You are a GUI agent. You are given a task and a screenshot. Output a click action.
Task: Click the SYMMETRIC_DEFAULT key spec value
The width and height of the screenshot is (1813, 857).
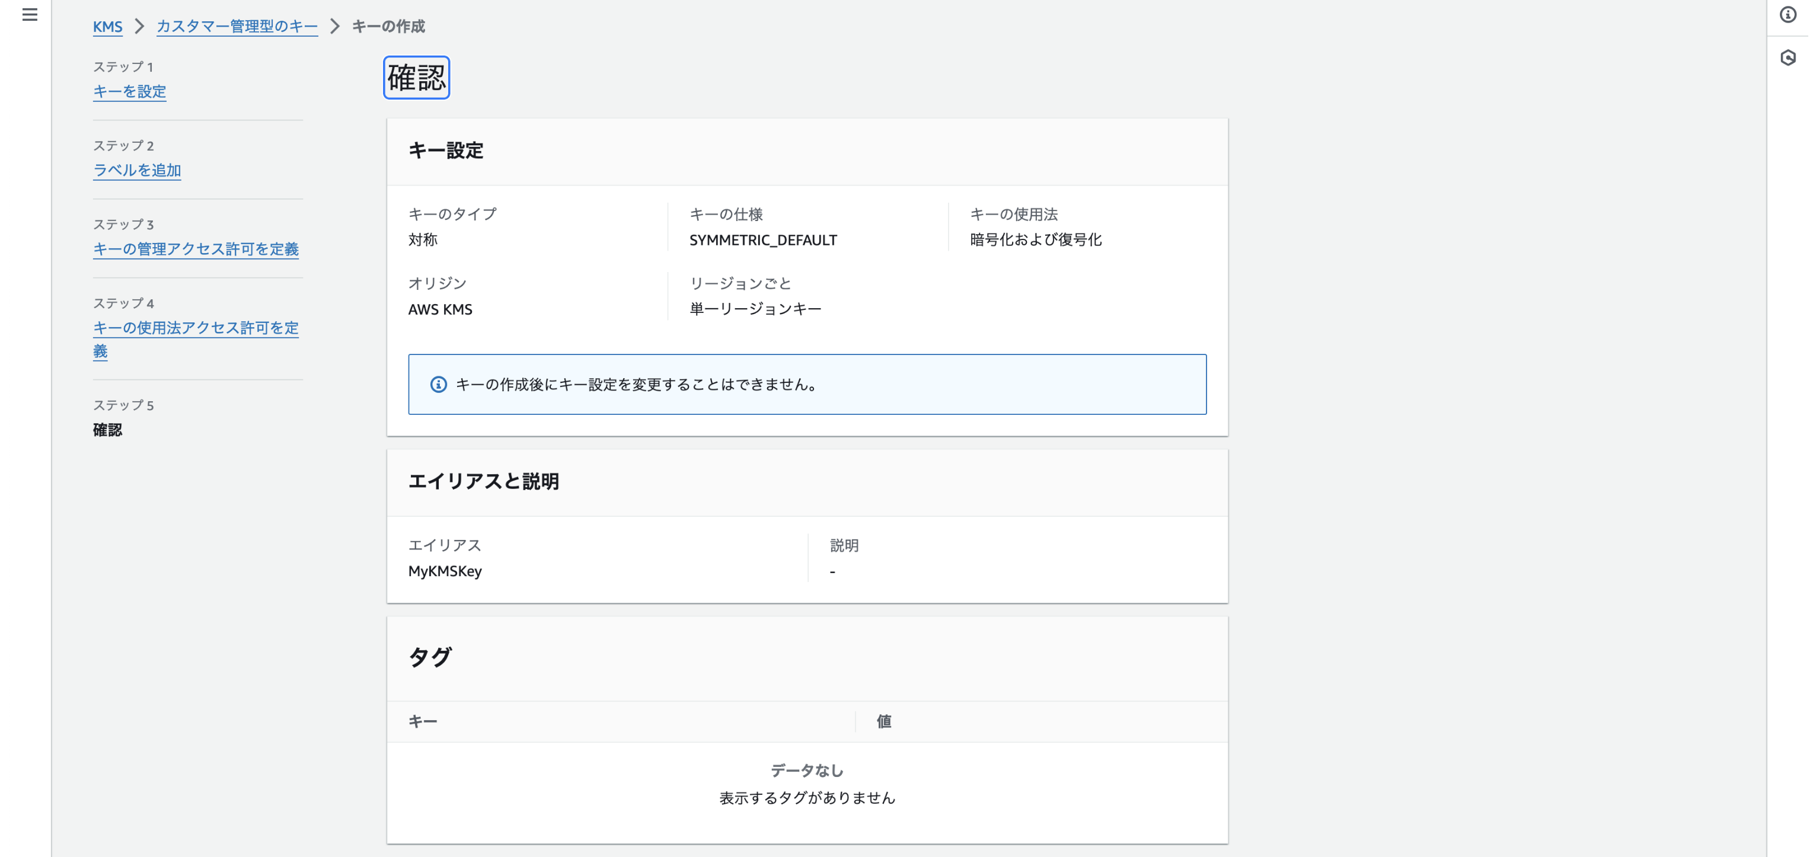coord(763,240)
